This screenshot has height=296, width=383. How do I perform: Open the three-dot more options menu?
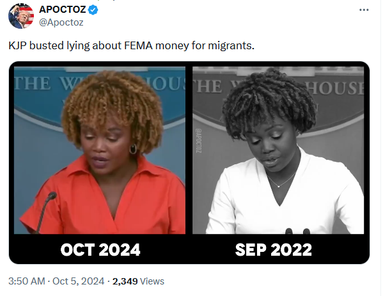point(364,10)
